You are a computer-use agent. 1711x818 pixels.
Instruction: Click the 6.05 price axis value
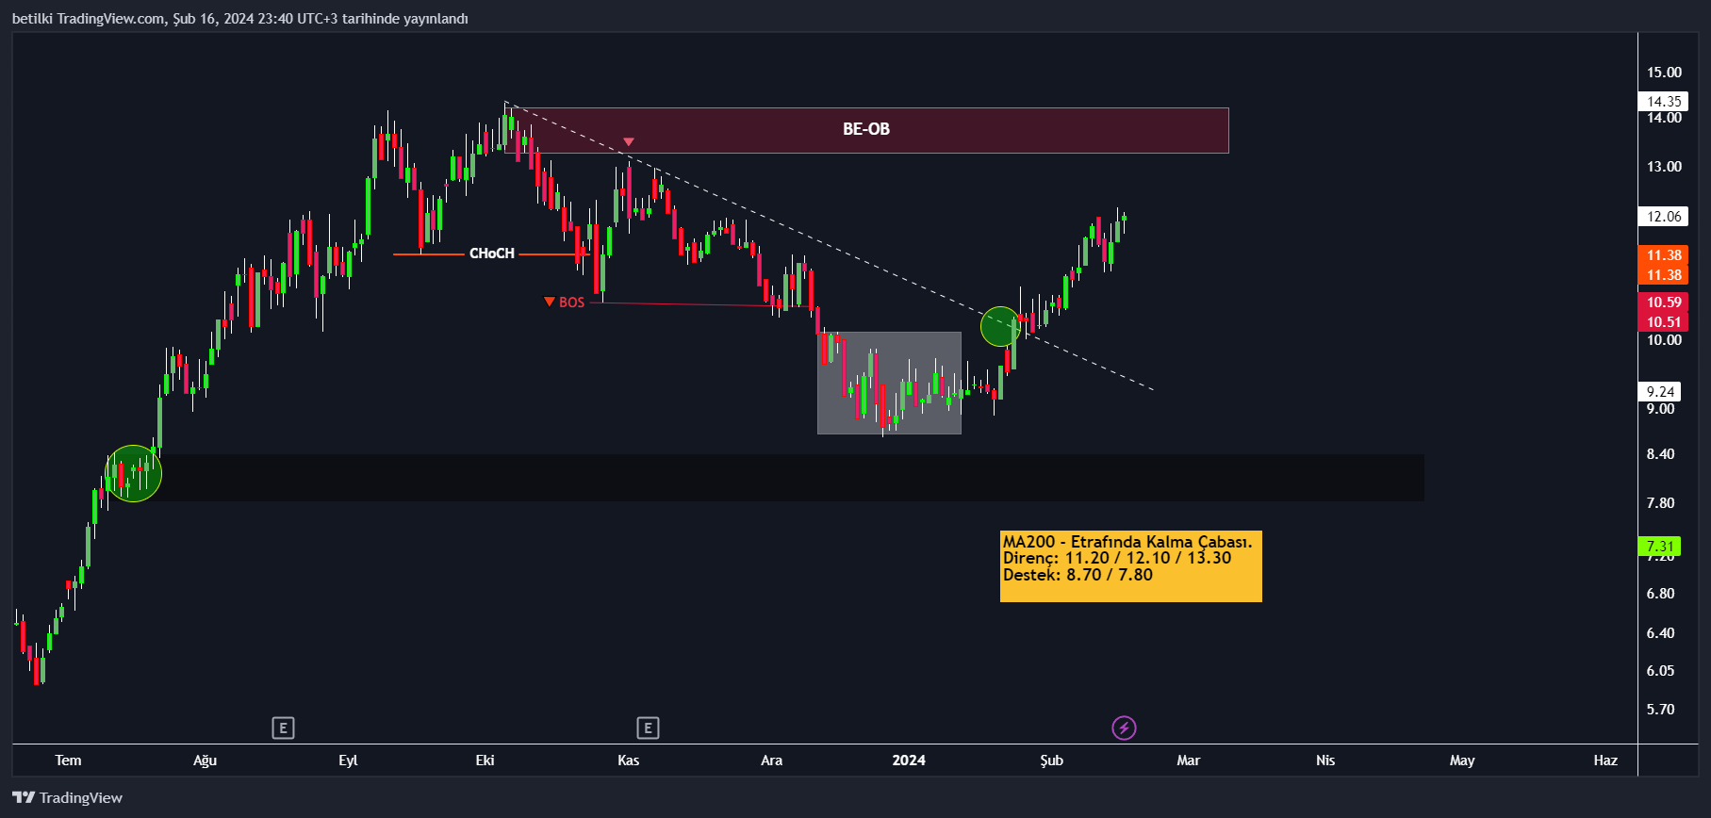(1660, 670)
